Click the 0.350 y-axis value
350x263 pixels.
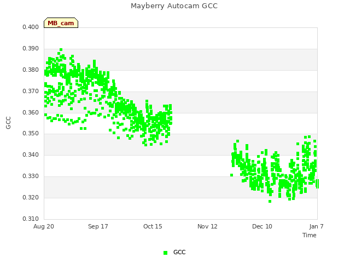(x=31, y=134)
